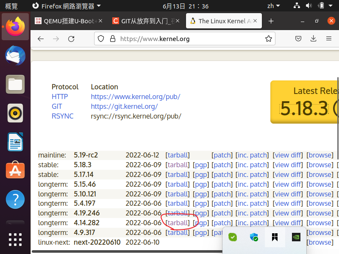339x254 pixels.
Task: Open https://git.kernel.org/ link
Action: [x=124, y=106]
